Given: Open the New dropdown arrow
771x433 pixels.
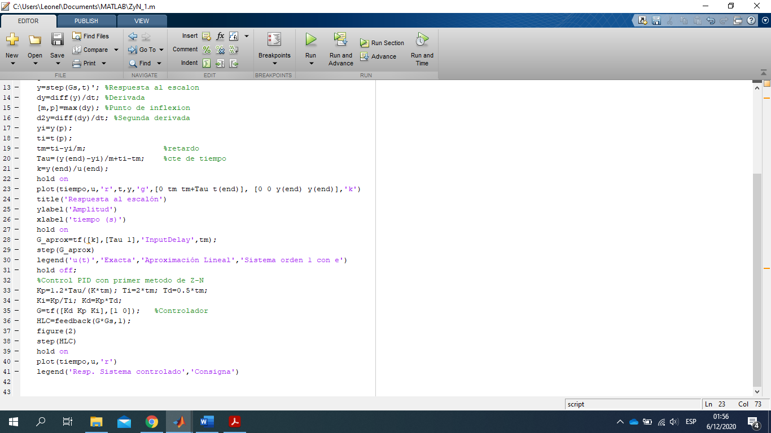Looking at the screenshot, I should tap(12, 64).
